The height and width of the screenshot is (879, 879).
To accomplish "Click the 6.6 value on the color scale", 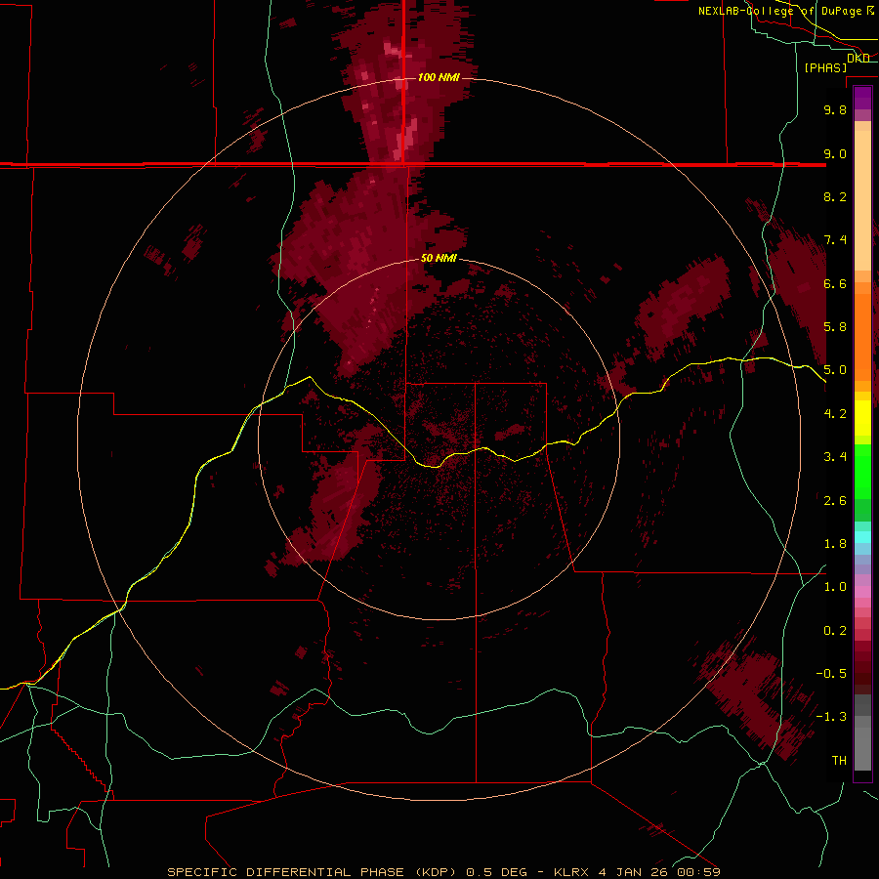I will click(x=835, y=283).
